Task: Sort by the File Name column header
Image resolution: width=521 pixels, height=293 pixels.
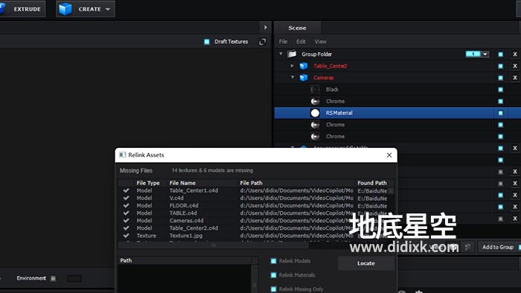Action: pyautogui.click(x=182, y=183)
